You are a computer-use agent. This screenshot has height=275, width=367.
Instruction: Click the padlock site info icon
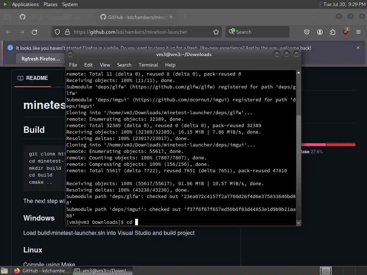pos(67,32)
